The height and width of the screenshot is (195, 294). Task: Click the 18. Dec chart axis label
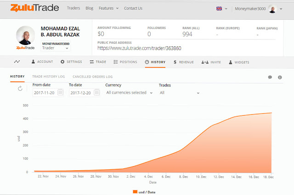tap(268, 177)
